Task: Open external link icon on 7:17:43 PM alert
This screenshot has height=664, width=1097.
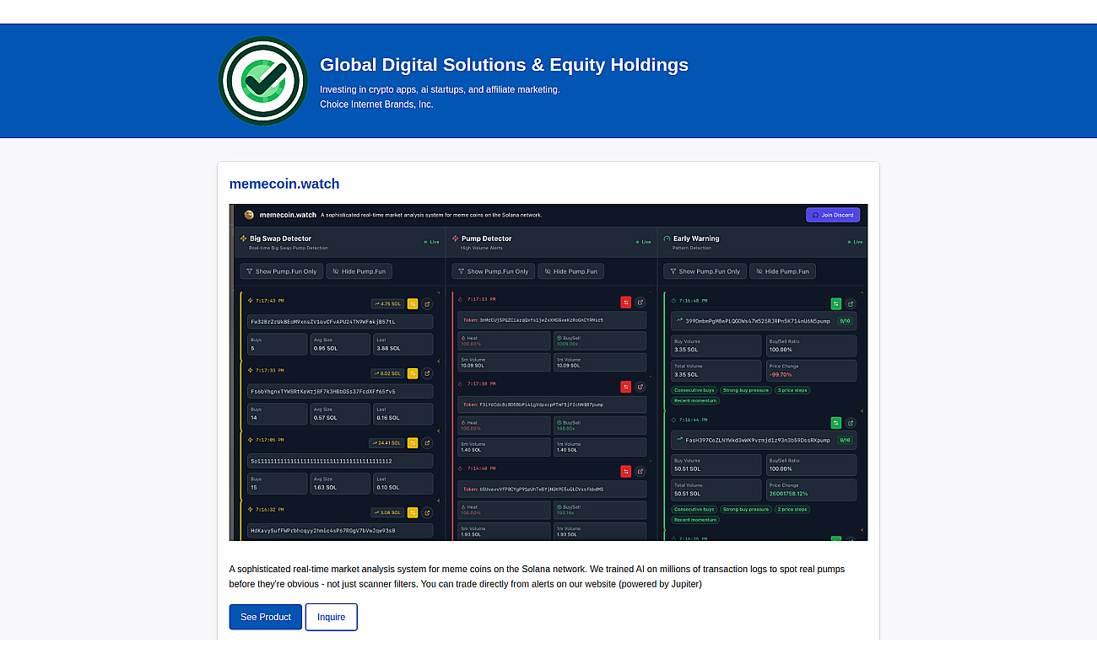Action: coord(427,304)
